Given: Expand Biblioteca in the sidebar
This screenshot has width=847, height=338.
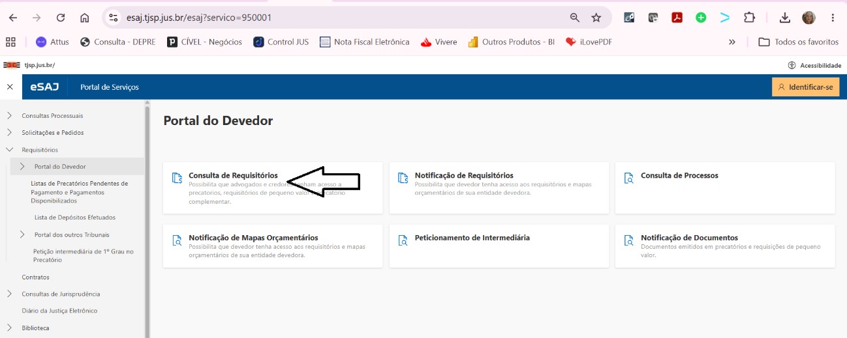Looking at the screenshot, I should pos(9,328).
